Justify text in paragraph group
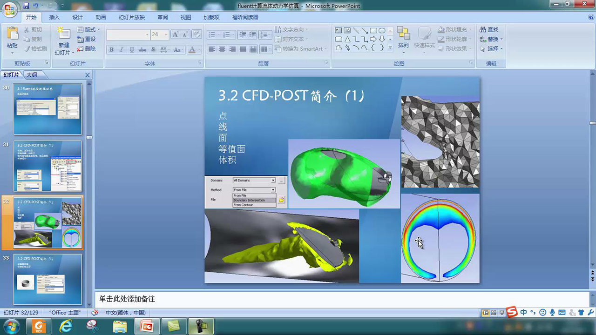Image resolution: width=596 pixels, height=335 pixels. pos(243,49)
